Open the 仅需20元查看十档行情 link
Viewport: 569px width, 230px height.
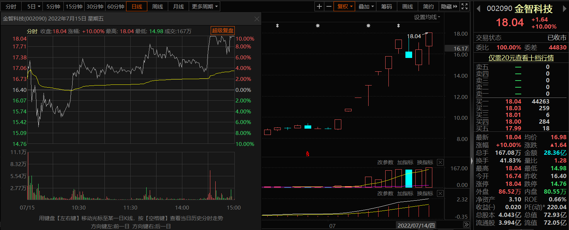521,58
